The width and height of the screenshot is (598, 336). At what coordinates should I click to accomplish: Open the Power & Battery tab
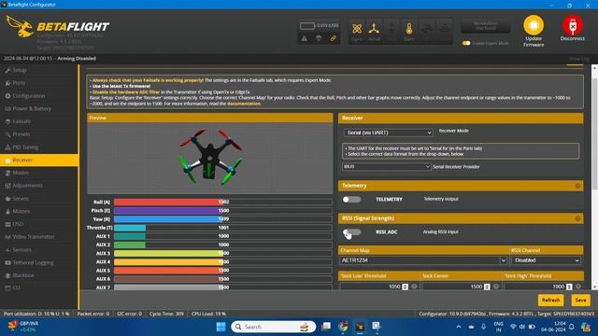(39, 108)
